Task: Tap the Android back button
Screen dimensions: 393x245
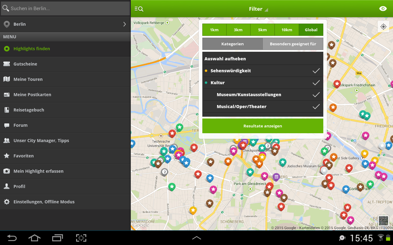Action: click(12, 238)
